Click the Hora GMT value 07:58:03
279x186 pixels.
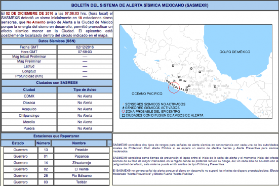click(x=85, y=52)
